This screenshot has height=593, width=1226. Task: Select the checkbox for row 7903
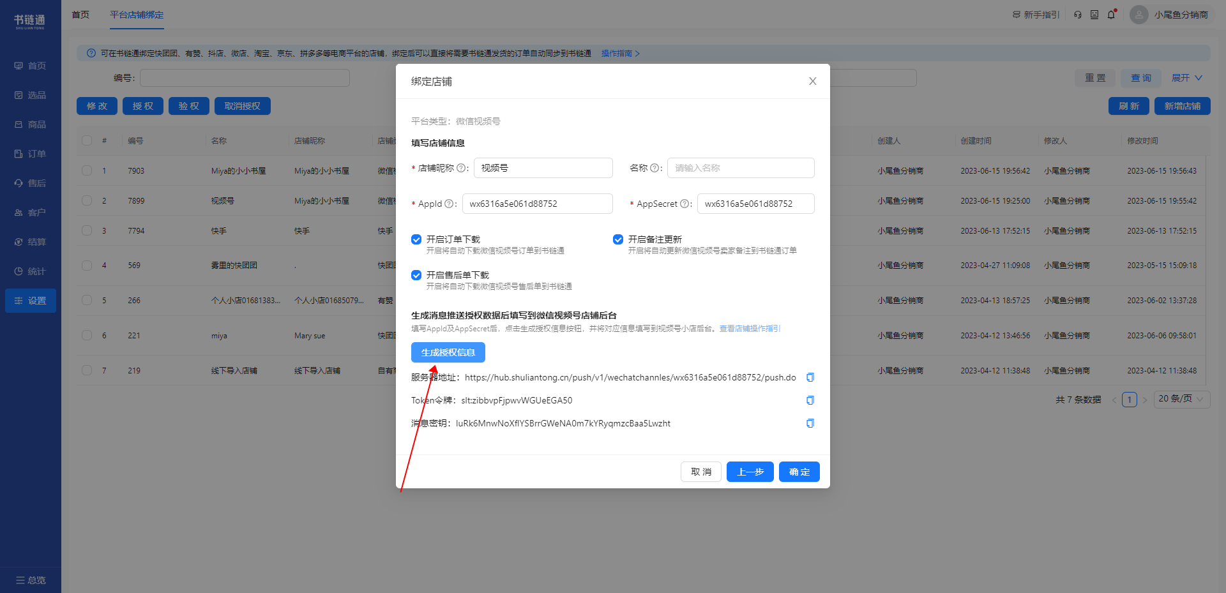point(87,170)
